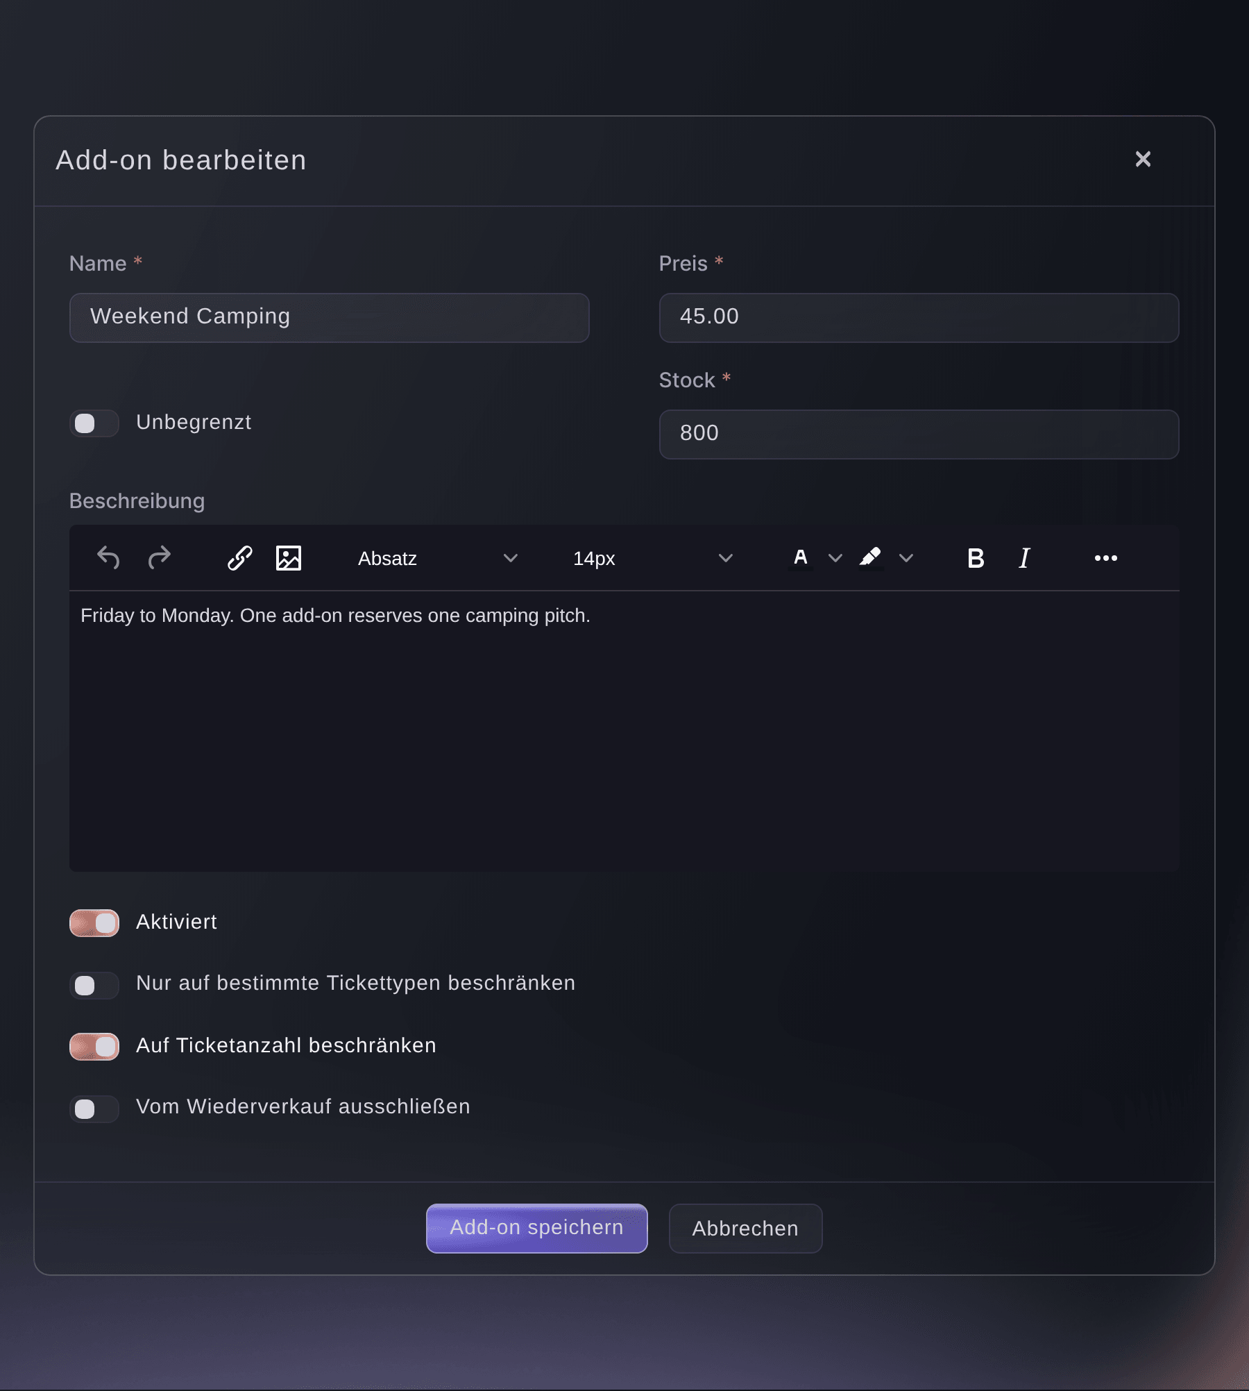
Task: Insert a link in the description
Action: [240, 558]
